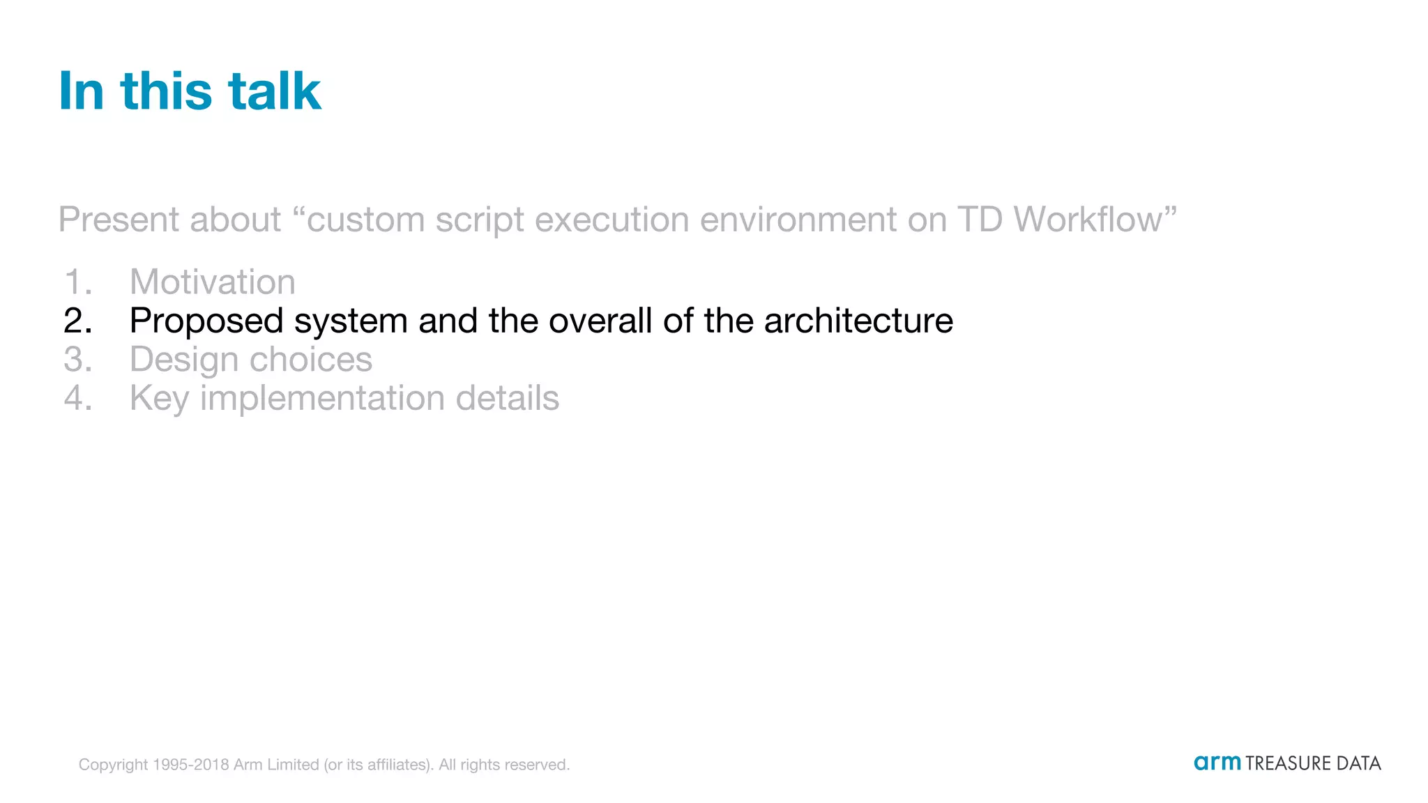
Task: Click the bold list number 2
Action: coord(77,321)
